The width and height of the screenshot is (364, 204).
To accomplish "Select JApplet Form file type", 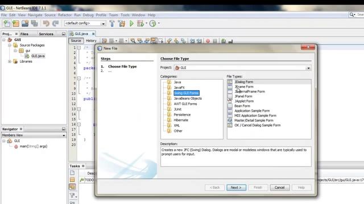I will (x=244, y=101).
